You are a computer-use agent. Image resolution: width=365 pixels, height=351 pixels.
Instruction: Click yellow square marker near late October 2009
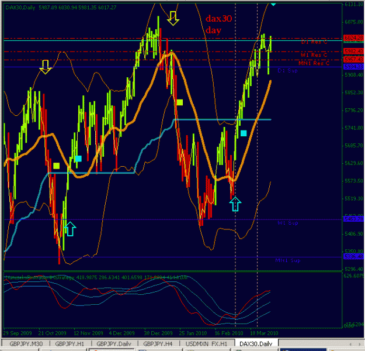click(56, 166)
